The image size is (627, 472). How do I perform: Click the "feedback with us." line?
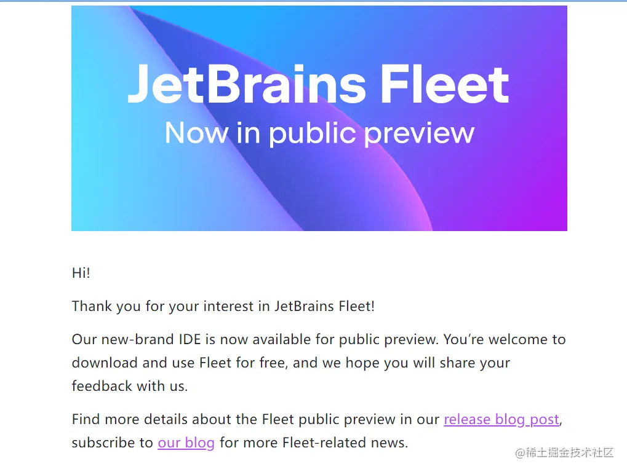(x=130, y=386)
